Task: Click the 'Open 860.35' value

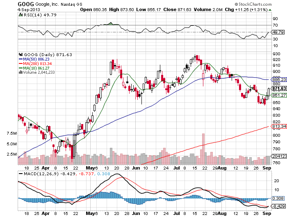Action: click(x=93, y=9)
